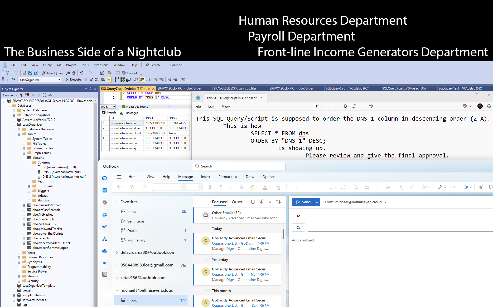The width and height of the screenshot is (493, 307).
Task: Refresh the Object Explorer tree
Action: (x=45, y=95)
